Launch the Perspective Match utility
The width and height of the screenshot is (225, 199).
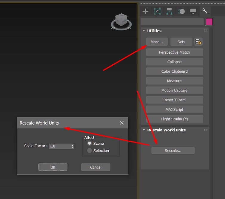pyautogui.click(x=175, y=52)
